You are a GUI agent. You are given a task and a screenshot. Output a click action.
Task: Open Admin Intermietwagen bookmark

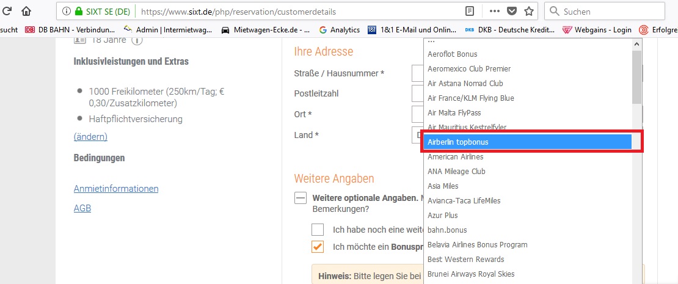click(168, 30)
